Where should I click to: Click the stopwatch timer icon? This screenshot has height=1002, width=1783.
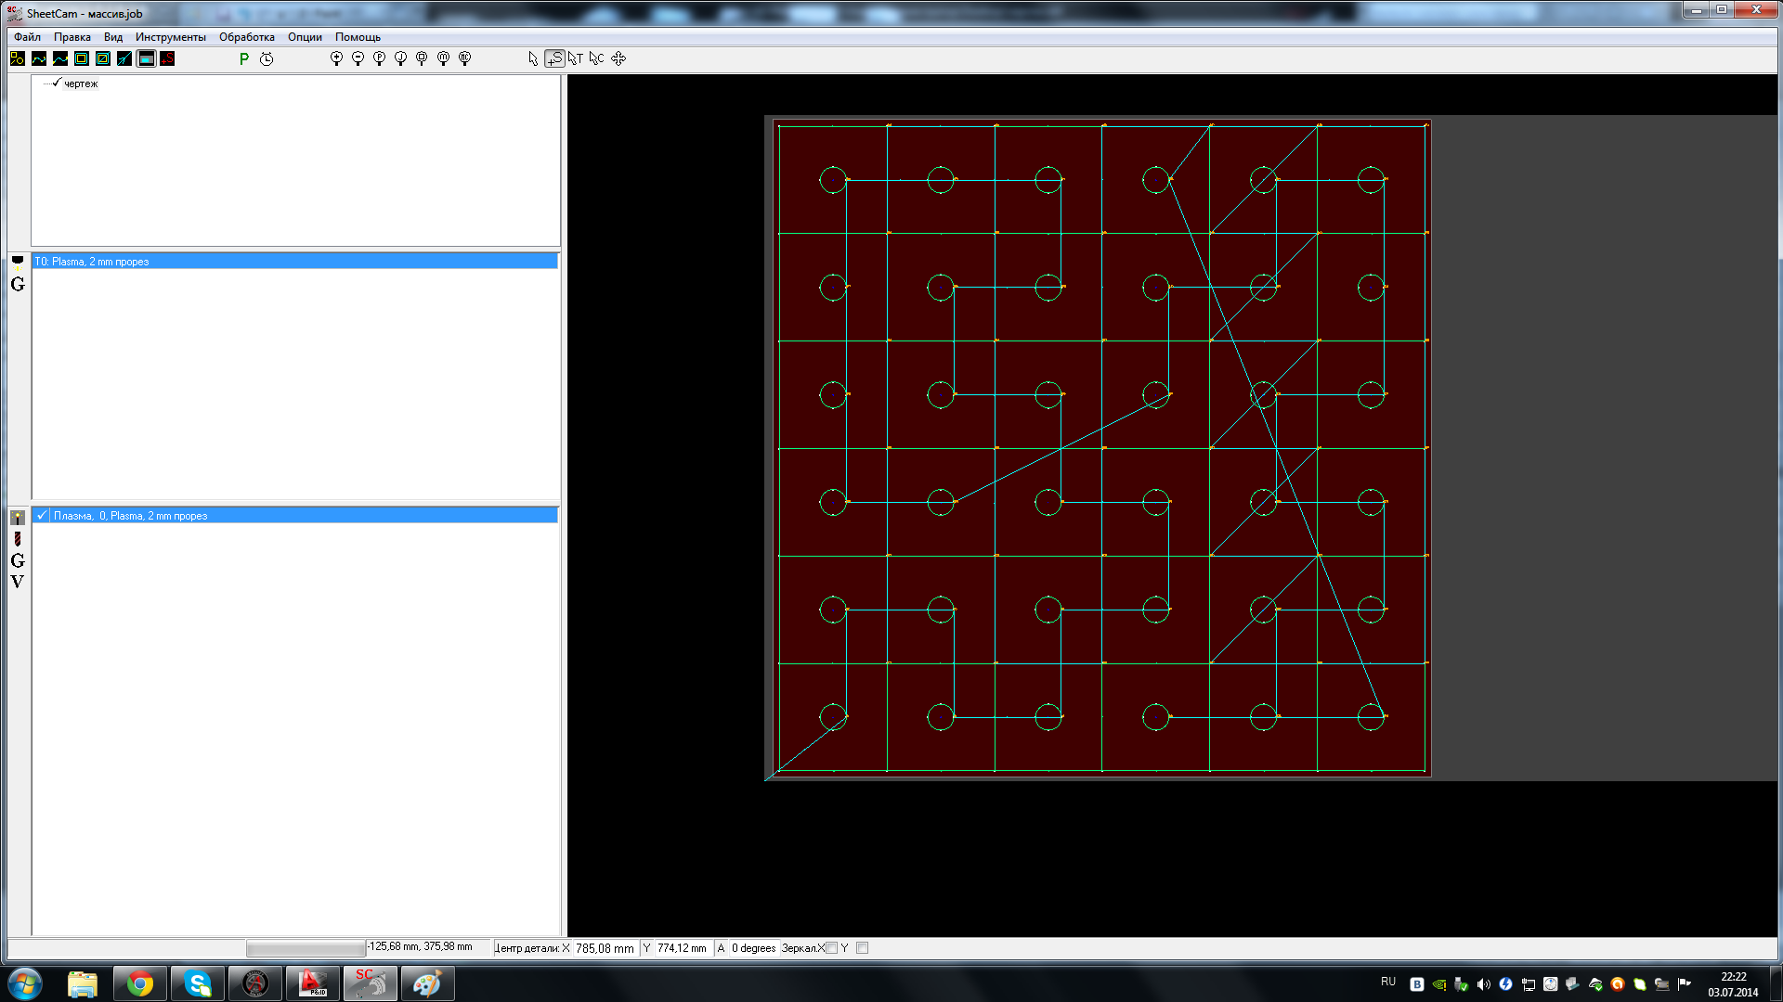[x=267, y=58]
